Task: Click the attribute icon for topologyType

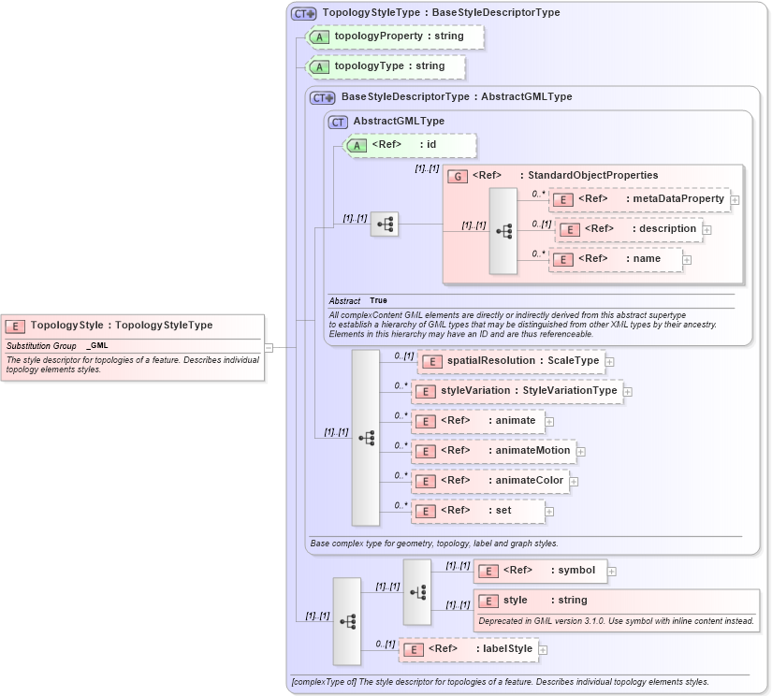Action: (x=318, y=66)
